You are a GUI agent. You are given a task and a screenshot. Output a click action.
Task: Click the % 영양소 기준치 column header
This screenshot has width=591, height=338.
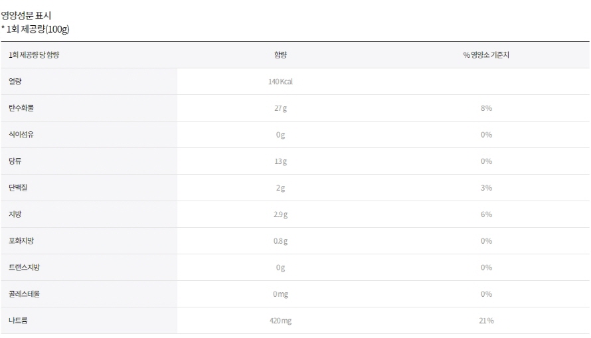pyautogui.click(x=486, y=55)
